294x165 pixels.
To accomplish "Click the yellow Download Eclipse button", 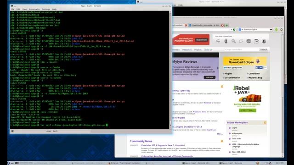I will point(245,61).
